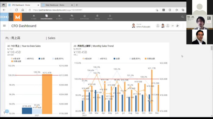Image resolution: width=213 pixels, height=119 pixels.
Task: Click the ¥21.17B November target bar
Action: (152, 91)
